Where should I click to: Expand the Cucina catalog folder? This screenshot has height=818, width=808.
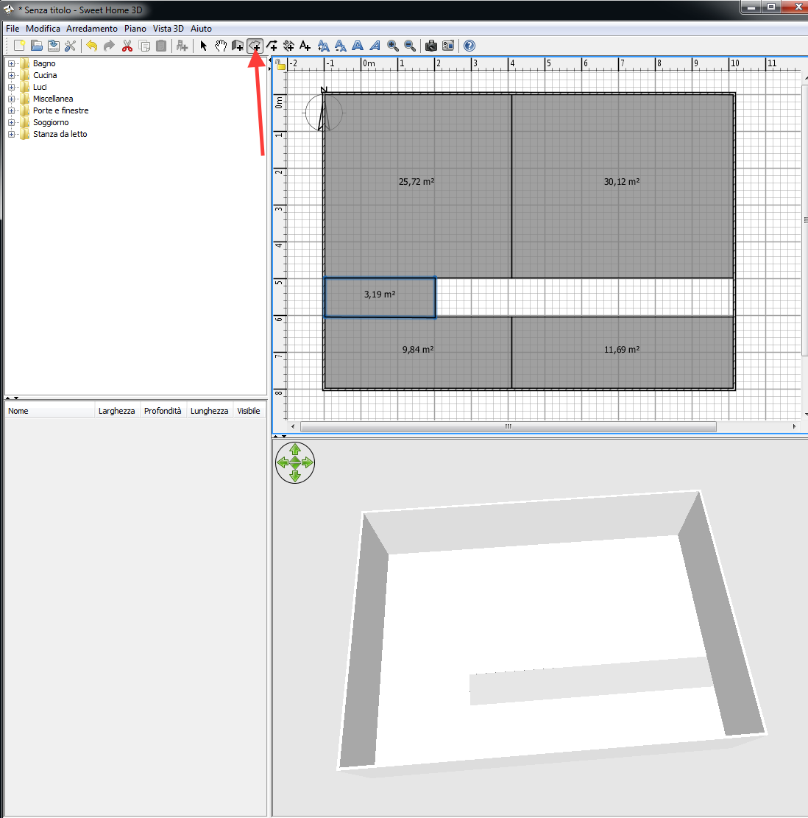(x=12, y=76)
